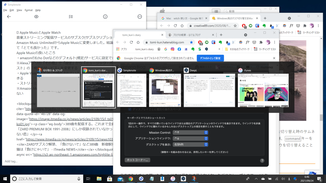The image size is (326, 183).
Task: Open tab search dropdown in front Chrome
Action: point(246,35)
